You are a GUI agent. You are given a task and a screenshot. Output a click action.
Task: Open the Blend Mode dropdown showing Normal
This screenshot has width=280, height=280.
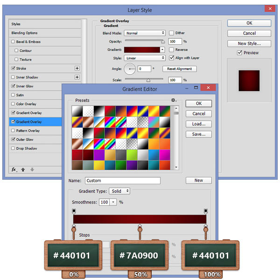click(145, 33)
